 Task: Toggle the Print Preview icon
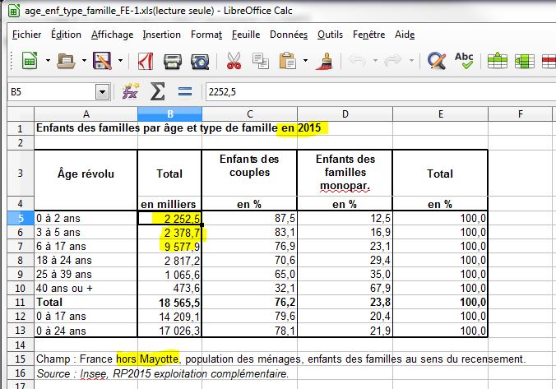199,62
